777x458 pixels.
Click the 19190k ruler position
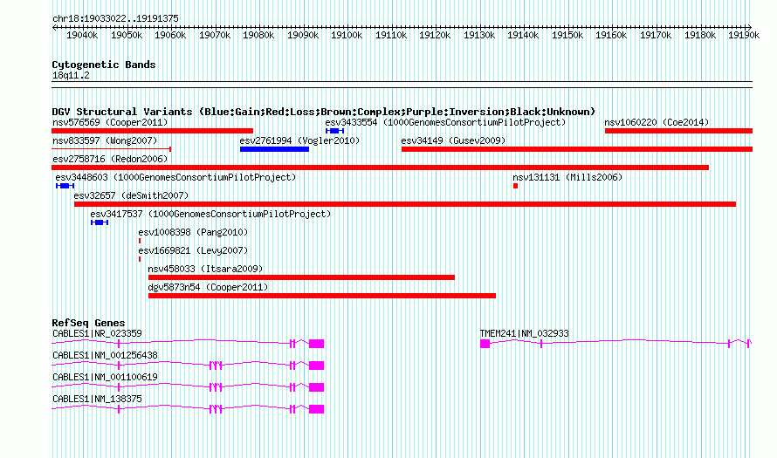(x=744, y=35)
